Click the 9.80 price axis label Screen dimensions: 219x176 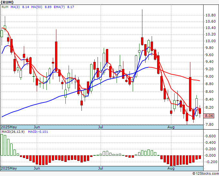pos(209,48)
